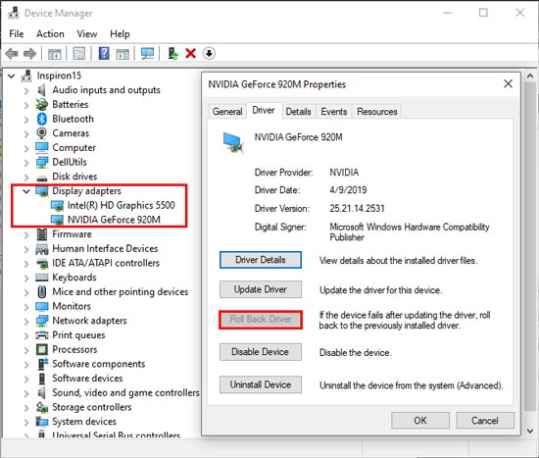
Task: Expand the Sound, video and game controllers arrow
Action: coord(26,393)
